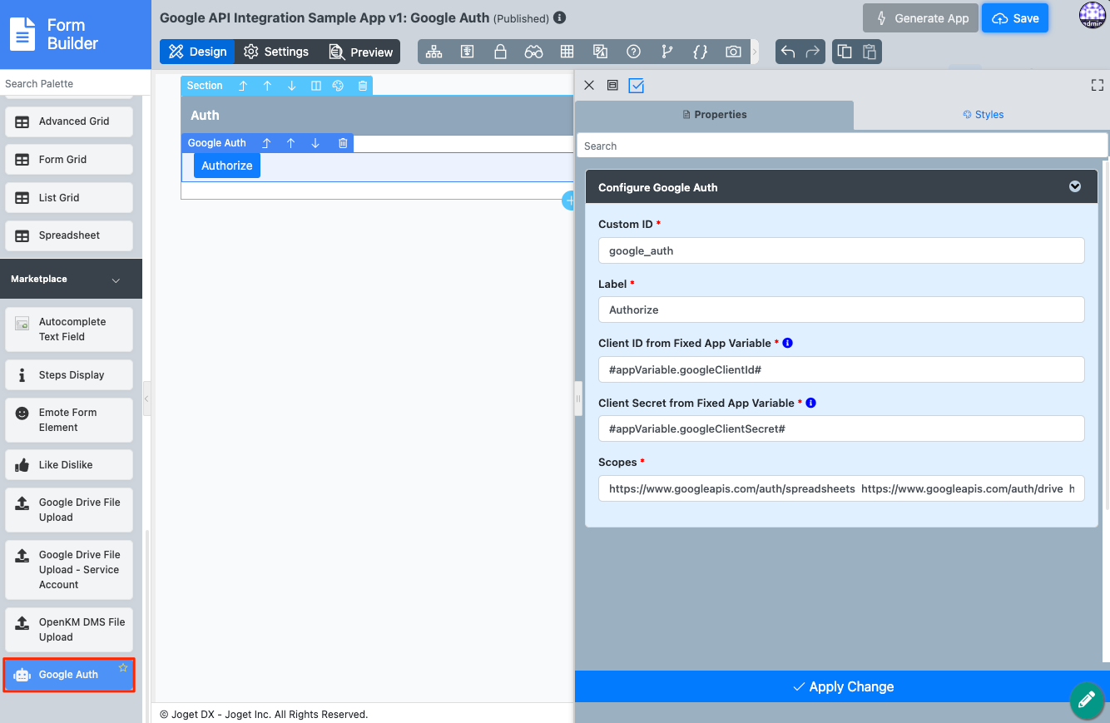Screen dimensions: 1110x723
Task: Click the info icon beside the form title
Action: pyautogui.click(x=560, y=17)
